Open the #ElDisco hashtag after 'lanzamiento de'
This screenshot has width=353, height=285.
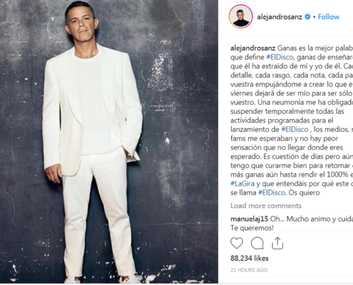click(x=295, y=130)
